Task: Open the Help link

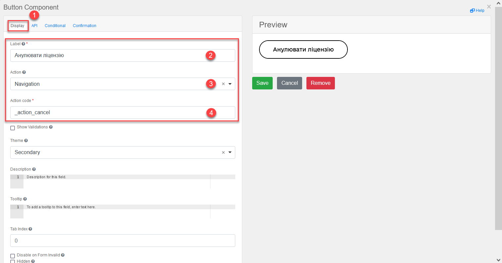Action: pyautogui.click(x=477, y=11)
